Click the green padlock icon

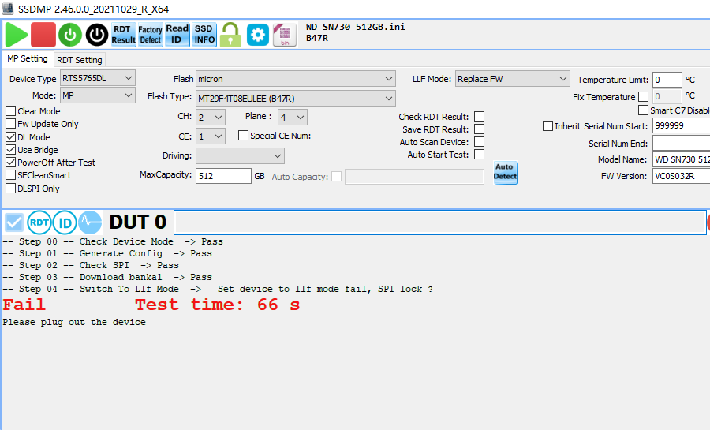(230, 35)
